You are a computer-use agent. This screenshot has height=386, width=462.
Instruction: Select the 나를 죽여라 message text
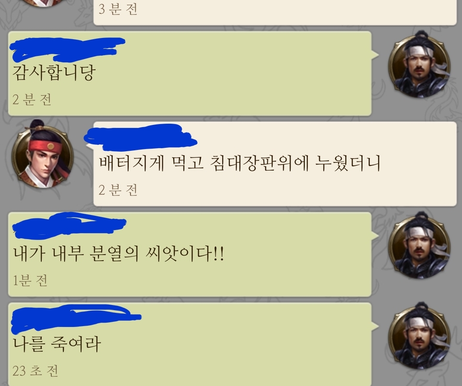click(x=57, y=344)
